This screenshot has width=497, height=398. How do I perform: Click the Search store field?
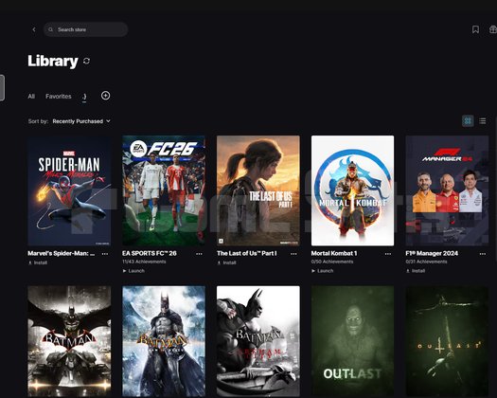pos(85,29)
